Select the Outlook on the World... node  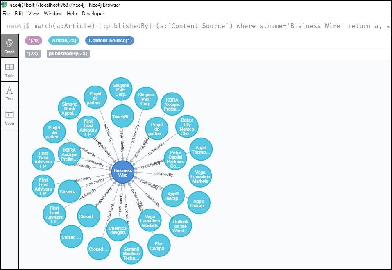tap(181, 226)
